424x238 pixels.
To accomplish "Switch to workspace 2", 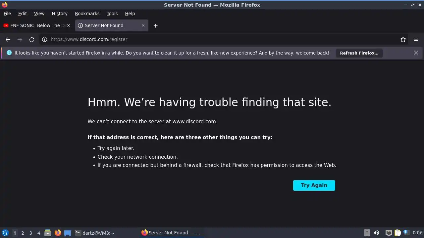I will [x=23, y=233].
